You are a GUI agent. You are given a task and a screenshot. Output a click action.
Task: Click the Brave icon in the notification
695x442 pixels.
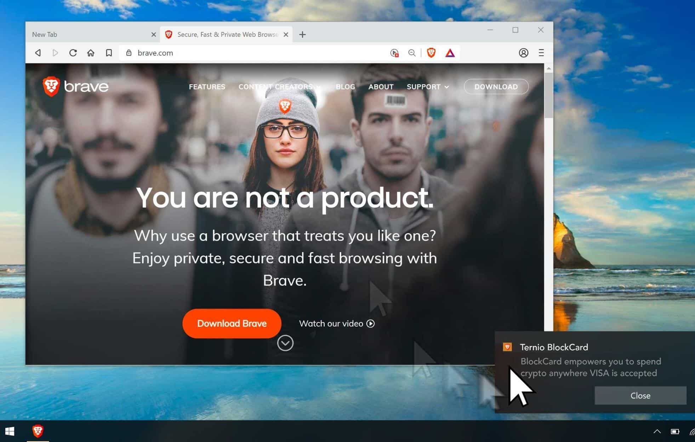507,347
